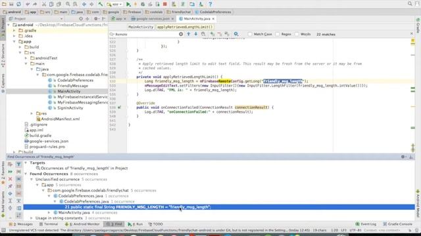Open Project panel gear settings
Screen dimensions: 421x236
(96, 19)
